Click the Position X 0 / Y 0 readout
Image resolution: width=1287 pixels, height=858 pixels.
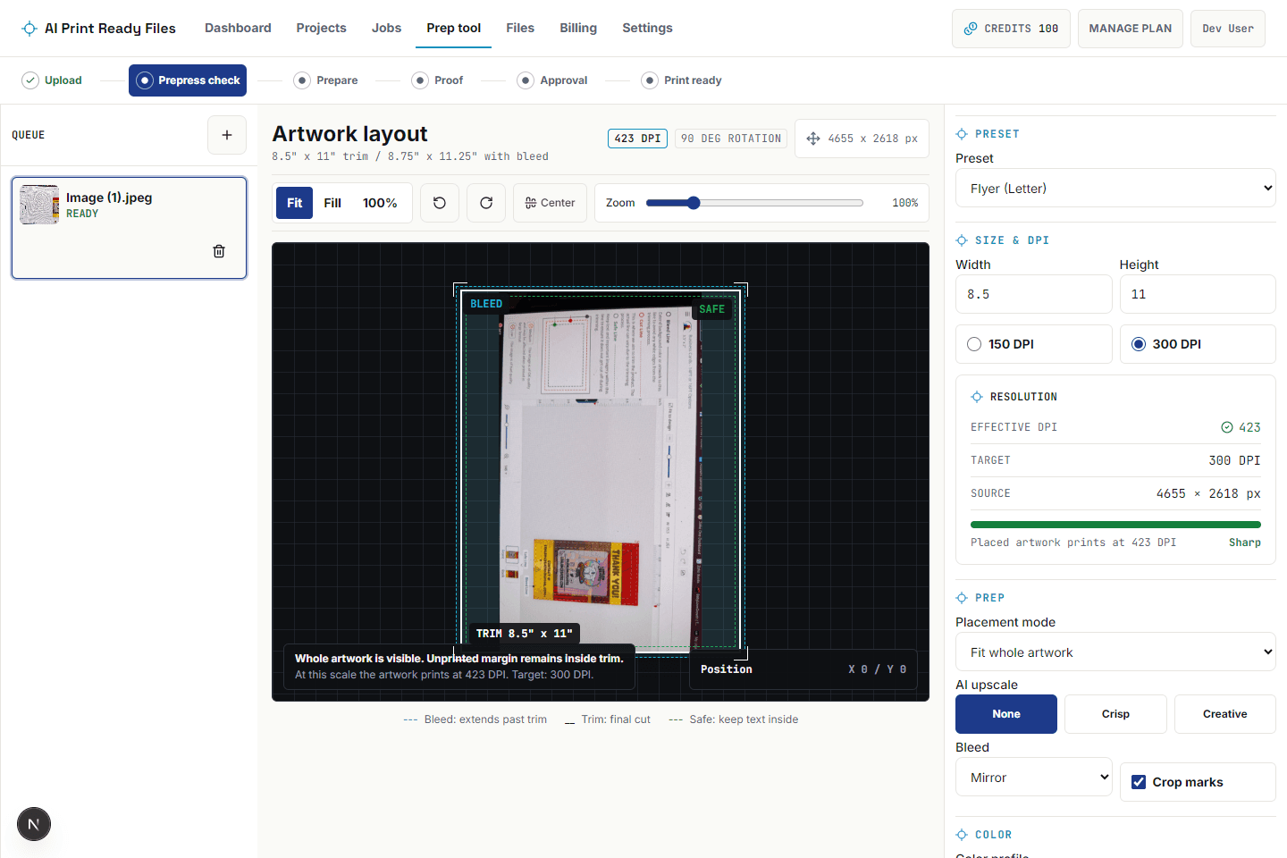[x=803, y=669]
